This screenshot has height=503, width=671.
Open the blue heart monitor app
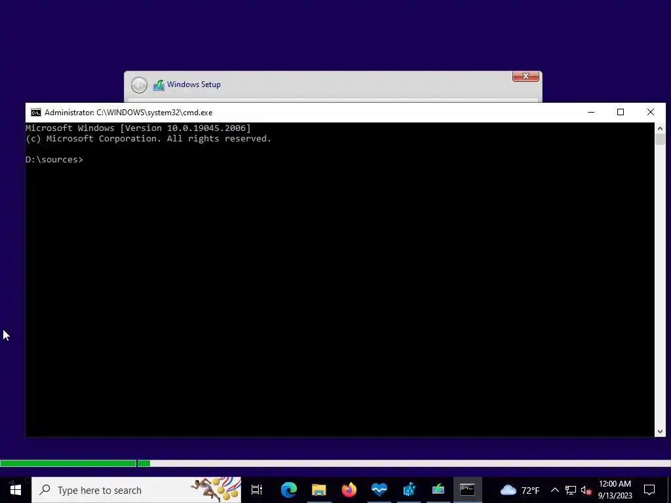[x=379, y=490]
